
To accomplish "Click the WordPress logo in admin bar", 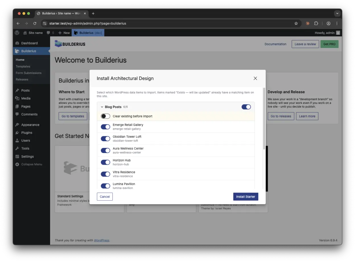I will click(17, 33).
